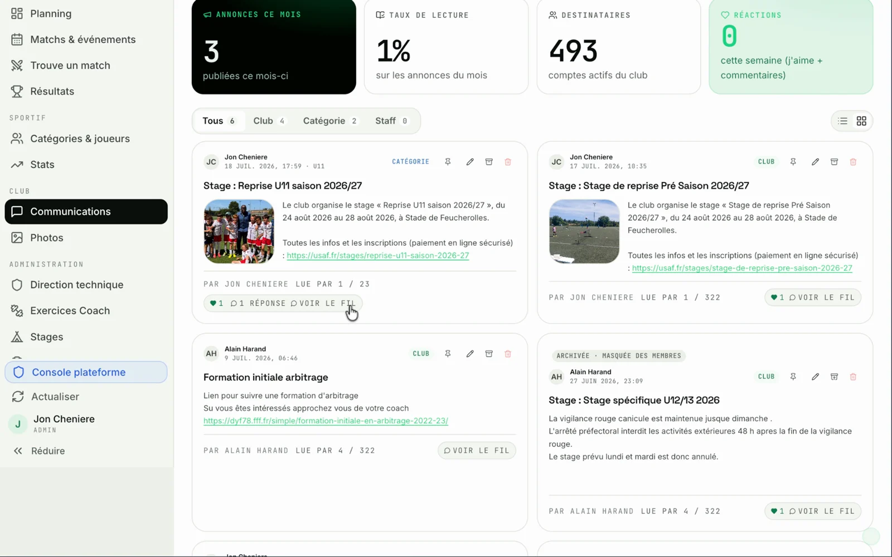The height and width of the screenshot is (557, 892).
Task: Archive the Stage de reprise Pré Saison post
Action: pos(834,162)
